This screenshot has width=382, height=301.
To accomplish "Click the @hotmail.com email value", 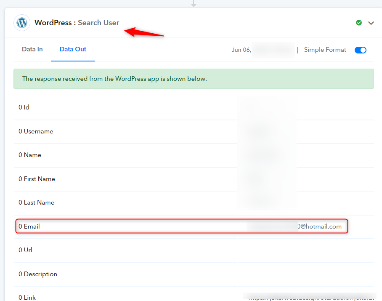I will (x=320, y=226).
